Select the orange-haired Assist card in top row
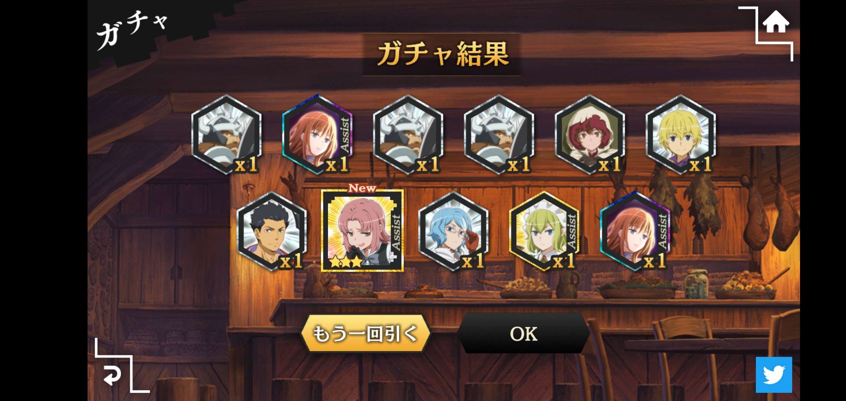Image resolution: width=846 pixels, height=401 pixels. coord(317,134)
